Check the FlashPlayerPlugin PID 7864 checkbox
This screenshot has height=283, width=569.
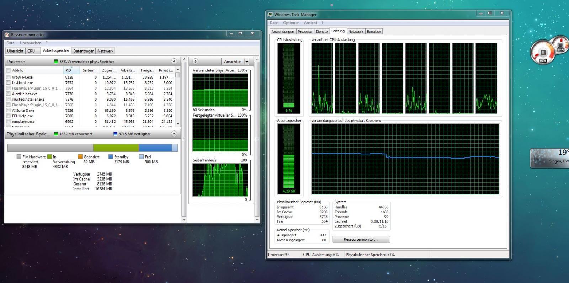pyautogui.click(x=9, y=88)
